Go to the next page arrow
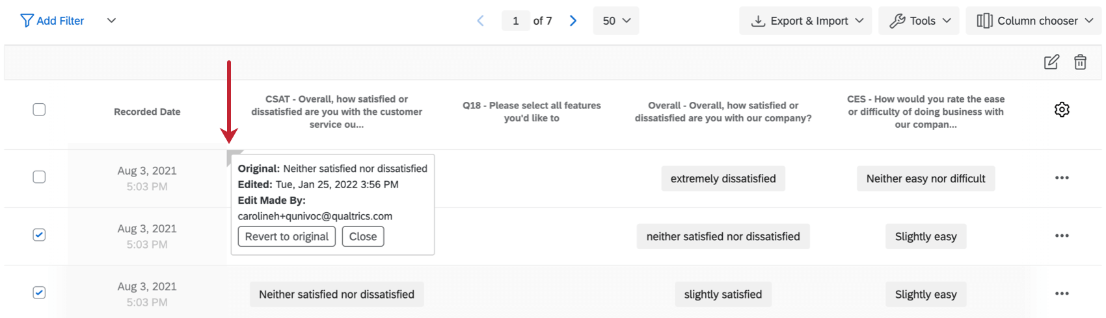The width and height of the screenshot is (1106, 318). pyautogui.click(x=573, y=21)
